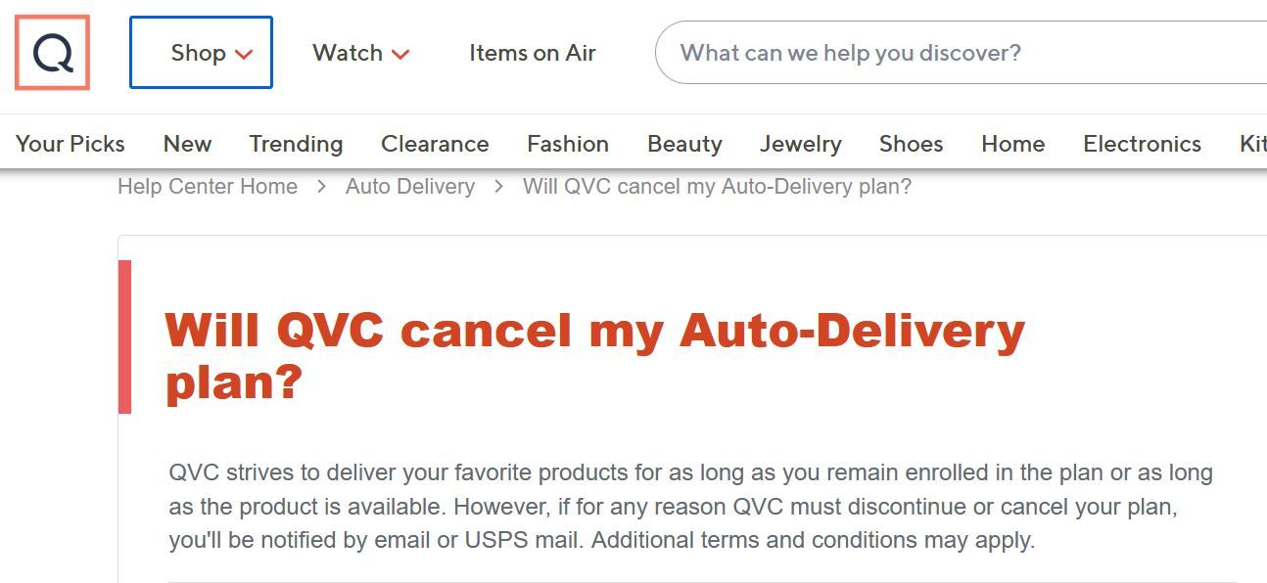1267x583 pixels.
Task: Open the Trending section
Action: click(x=295, y=143)
